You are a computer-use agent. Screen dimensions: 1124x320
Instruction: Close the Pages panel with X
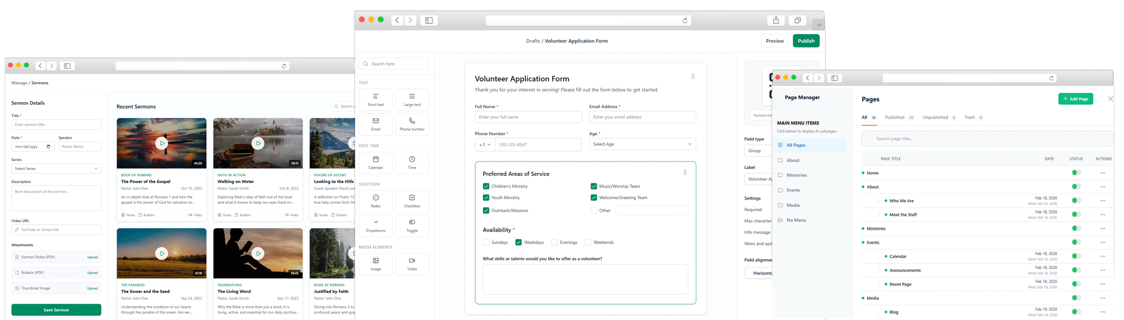tap(1110, 99)
